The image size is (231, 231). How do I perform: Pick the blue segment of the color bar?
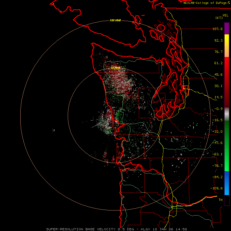pos(227,183)
